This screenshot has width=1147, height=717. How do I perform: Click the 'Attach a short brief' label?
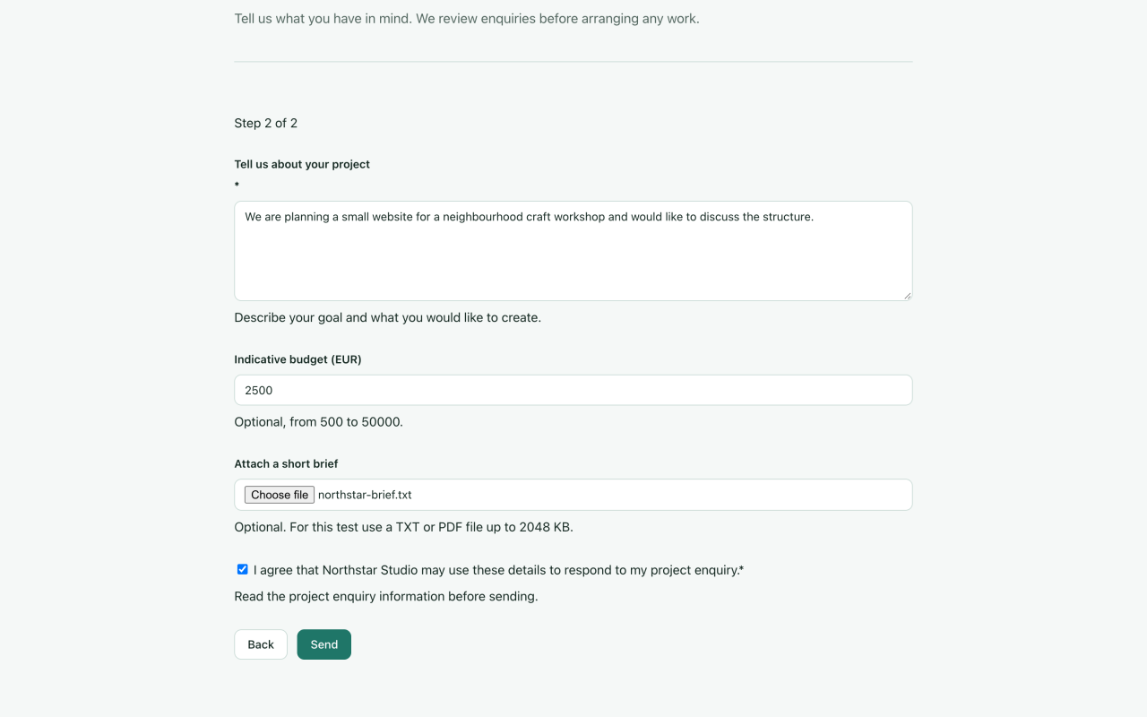pyautogui.click(x=286, y=463)
